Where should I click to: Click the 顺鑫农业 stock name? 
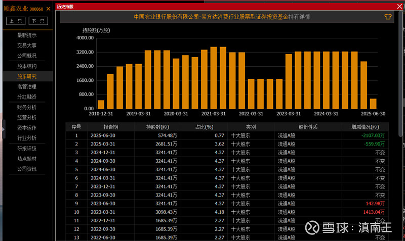(16, 9)
